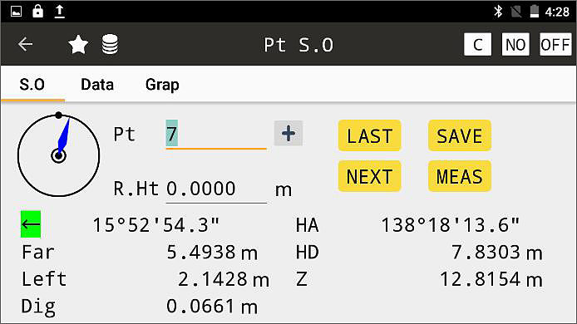Viewport: 577px width, 324px height.
Task: Tap the MEAS button
Action: (x=459, y=176)
